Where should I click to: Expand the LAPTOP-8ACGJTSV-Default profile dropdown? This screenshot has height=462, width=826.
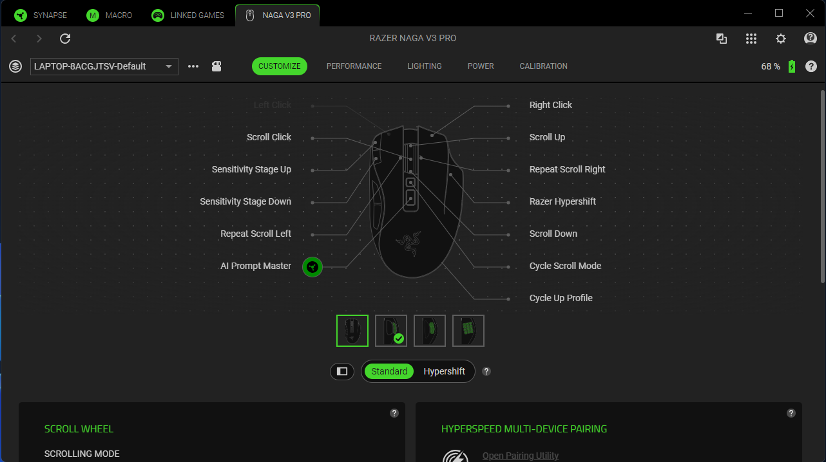104,66
